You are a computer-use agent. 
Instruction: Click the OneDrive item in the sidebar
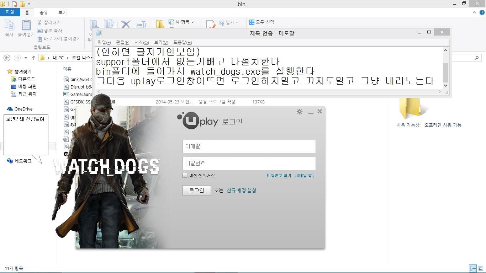click(x=23, y=109)
